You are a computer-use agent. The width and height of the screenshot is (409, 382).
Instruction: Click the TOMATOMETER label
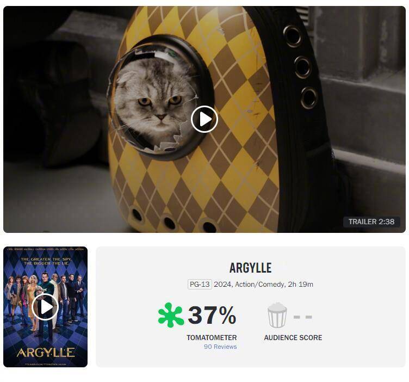coord(212,337)
